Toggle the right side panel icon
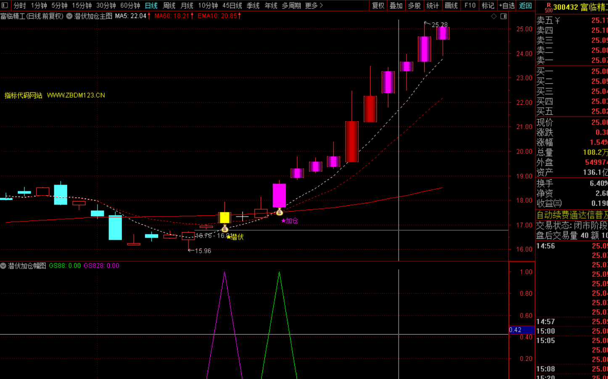Viewport: 608px width, 379px height. coord(503,16)
